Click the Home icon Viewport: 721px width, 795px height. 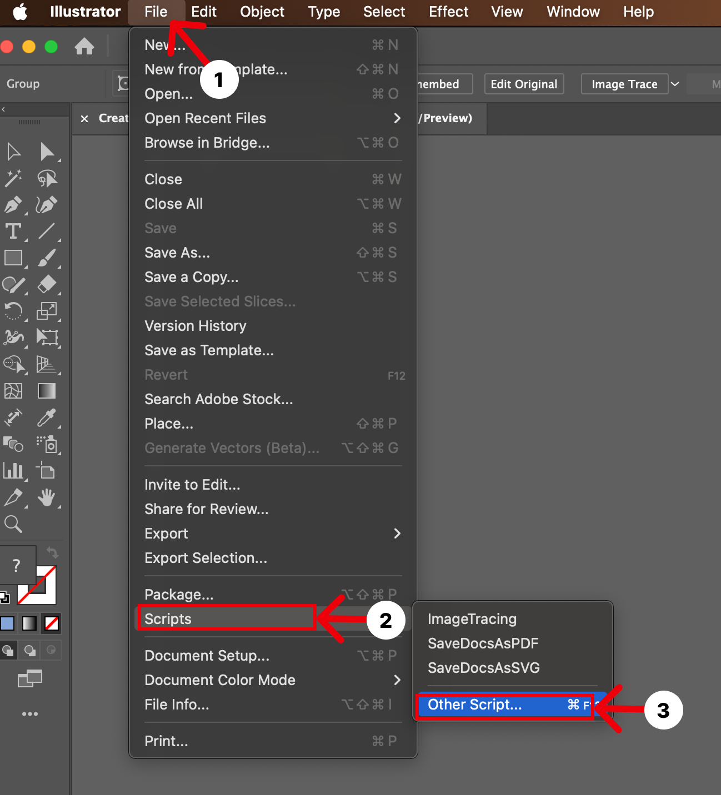[x=84, y=46]
